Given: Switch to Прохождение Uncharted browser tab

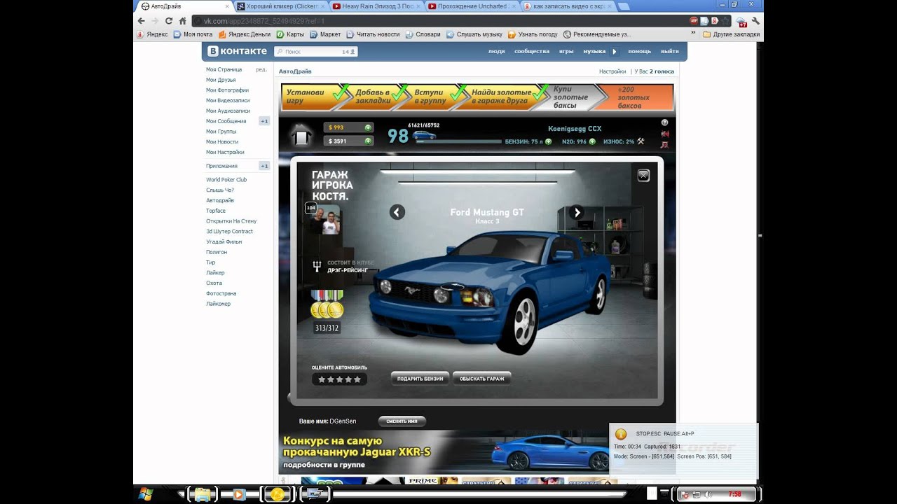Looking at the screenshot, I should tap(472, 6).
